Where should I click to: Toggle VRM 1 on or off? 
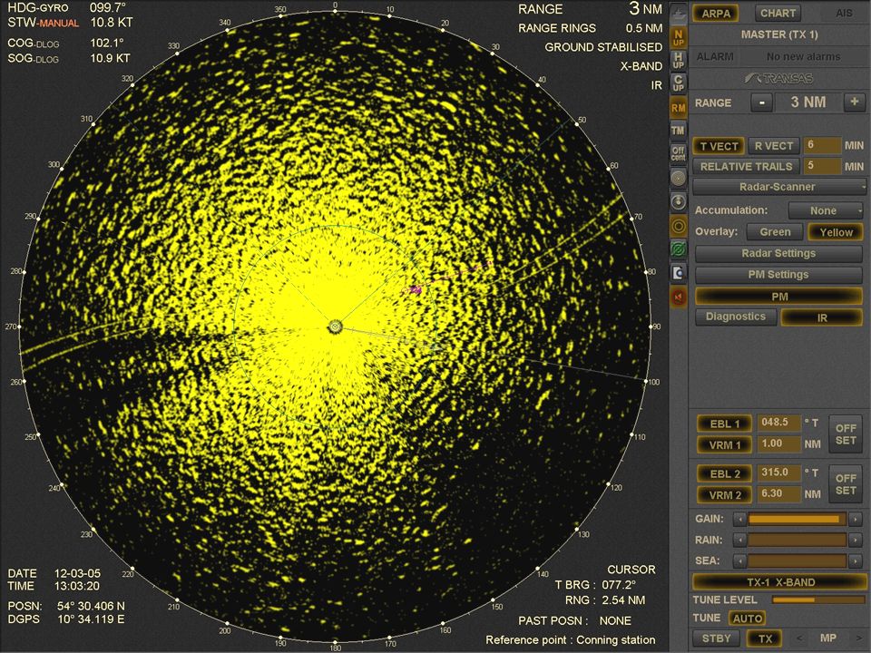coord(725,444)
